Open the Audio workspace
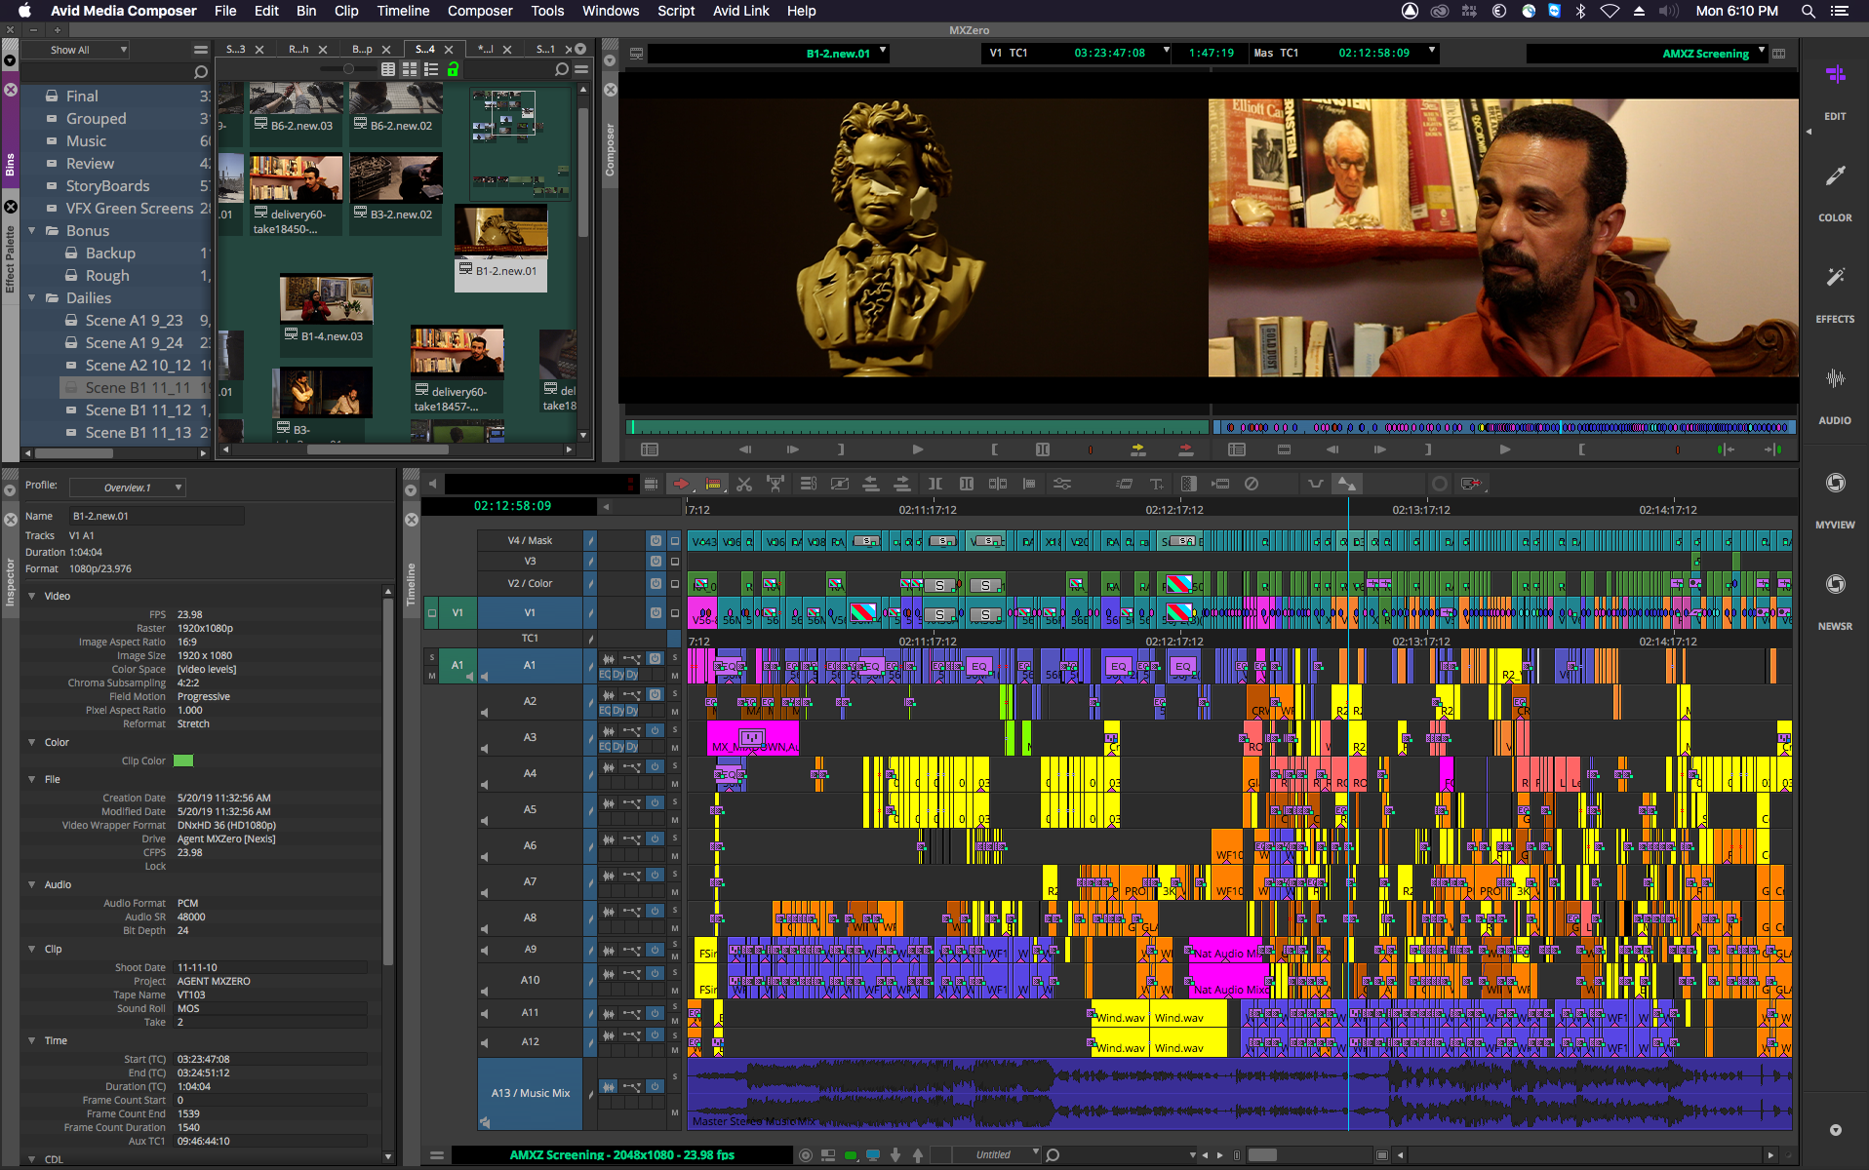This screenshot has height=1170, width=1869. tap(1835, 395)
